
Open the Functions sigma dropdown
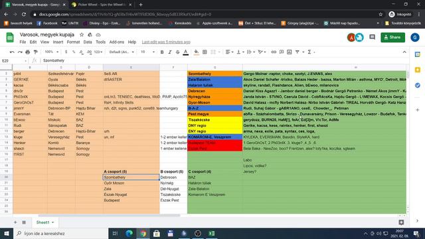coord(311,52)
